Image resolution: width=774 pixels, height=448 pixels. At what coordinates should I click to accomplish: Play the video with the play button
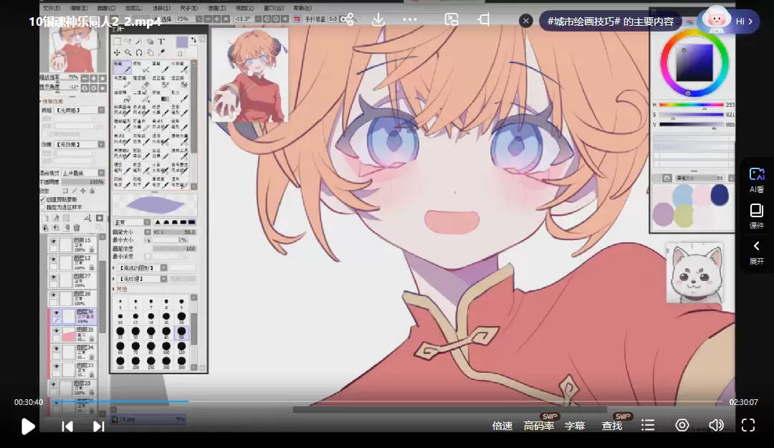click(28, 426)
